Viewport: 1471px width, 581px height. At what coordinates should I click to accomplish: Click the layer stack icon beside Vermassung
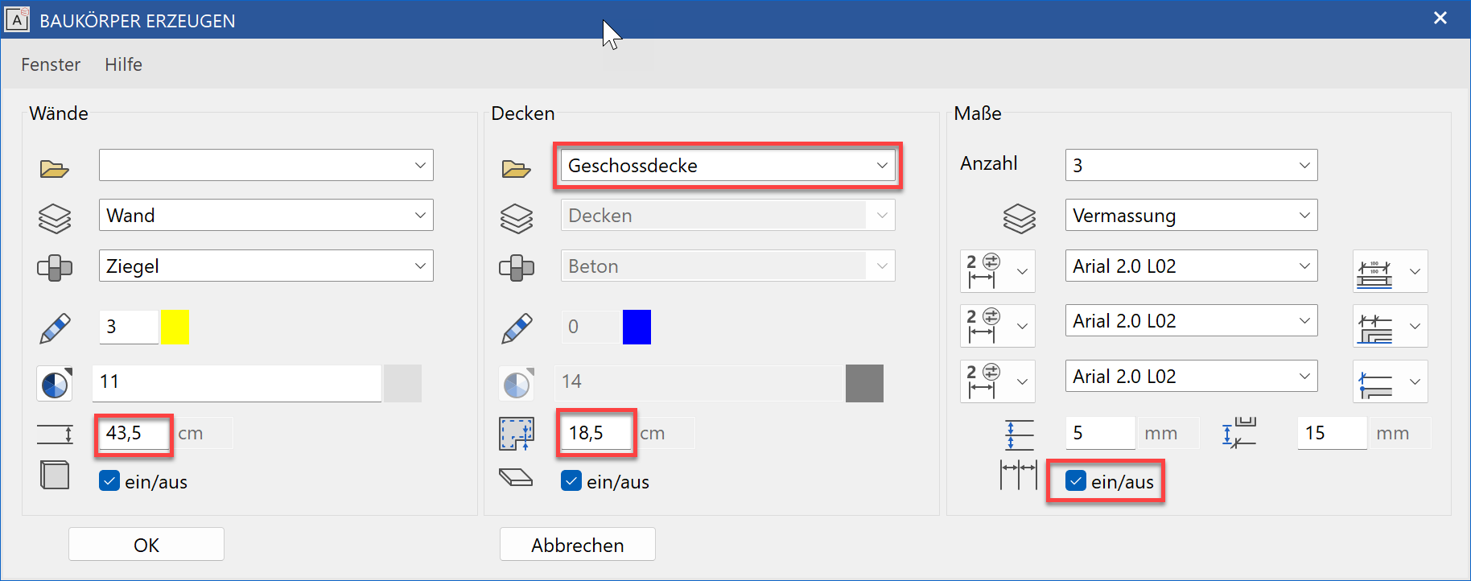[x=1019, y=218]
